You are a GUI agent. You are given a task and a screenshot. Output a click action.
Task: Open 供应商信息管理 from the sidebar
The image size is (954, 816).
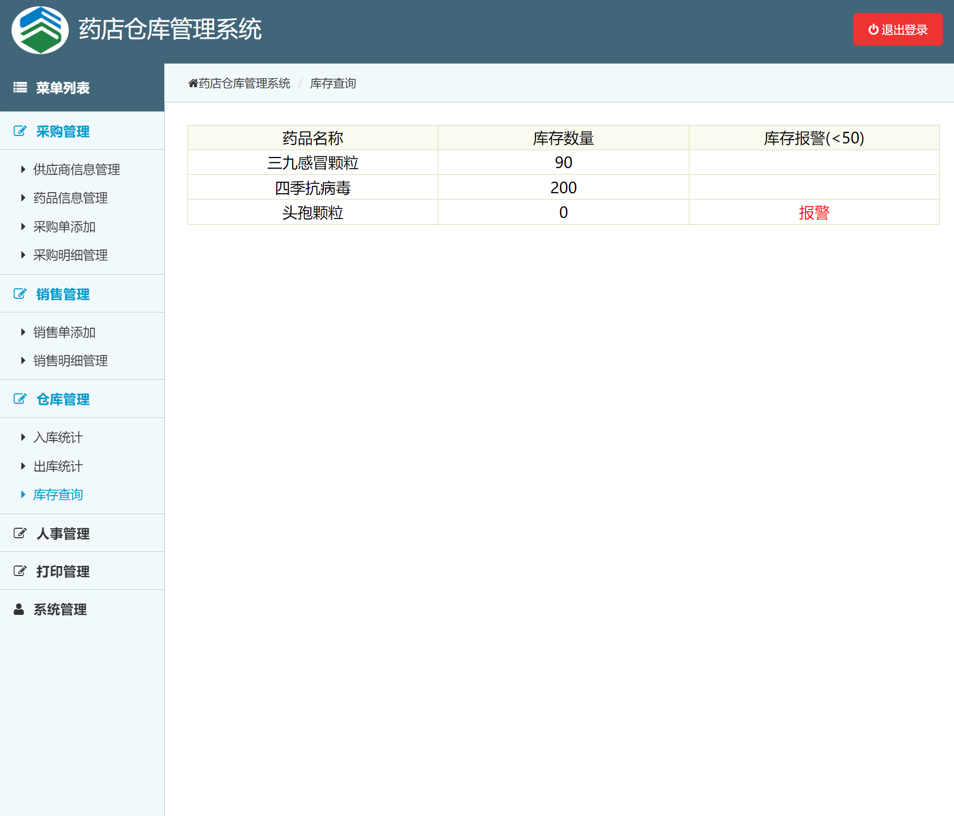[x=77, y=170]
